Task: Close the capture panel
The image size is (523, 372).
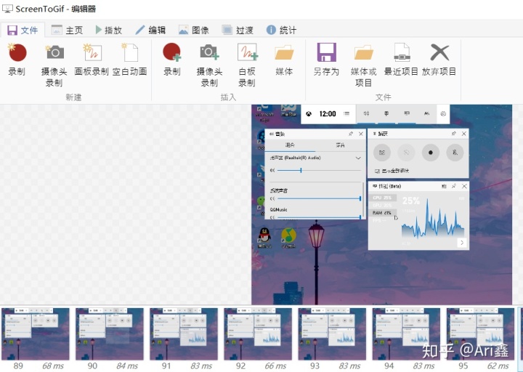Action: pyautogui.click(x=464, y=134)
